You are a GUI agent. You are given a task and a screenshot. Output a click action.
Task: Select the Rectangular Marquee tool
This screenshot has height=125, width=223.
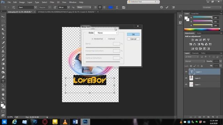click(x=3, y=21)
